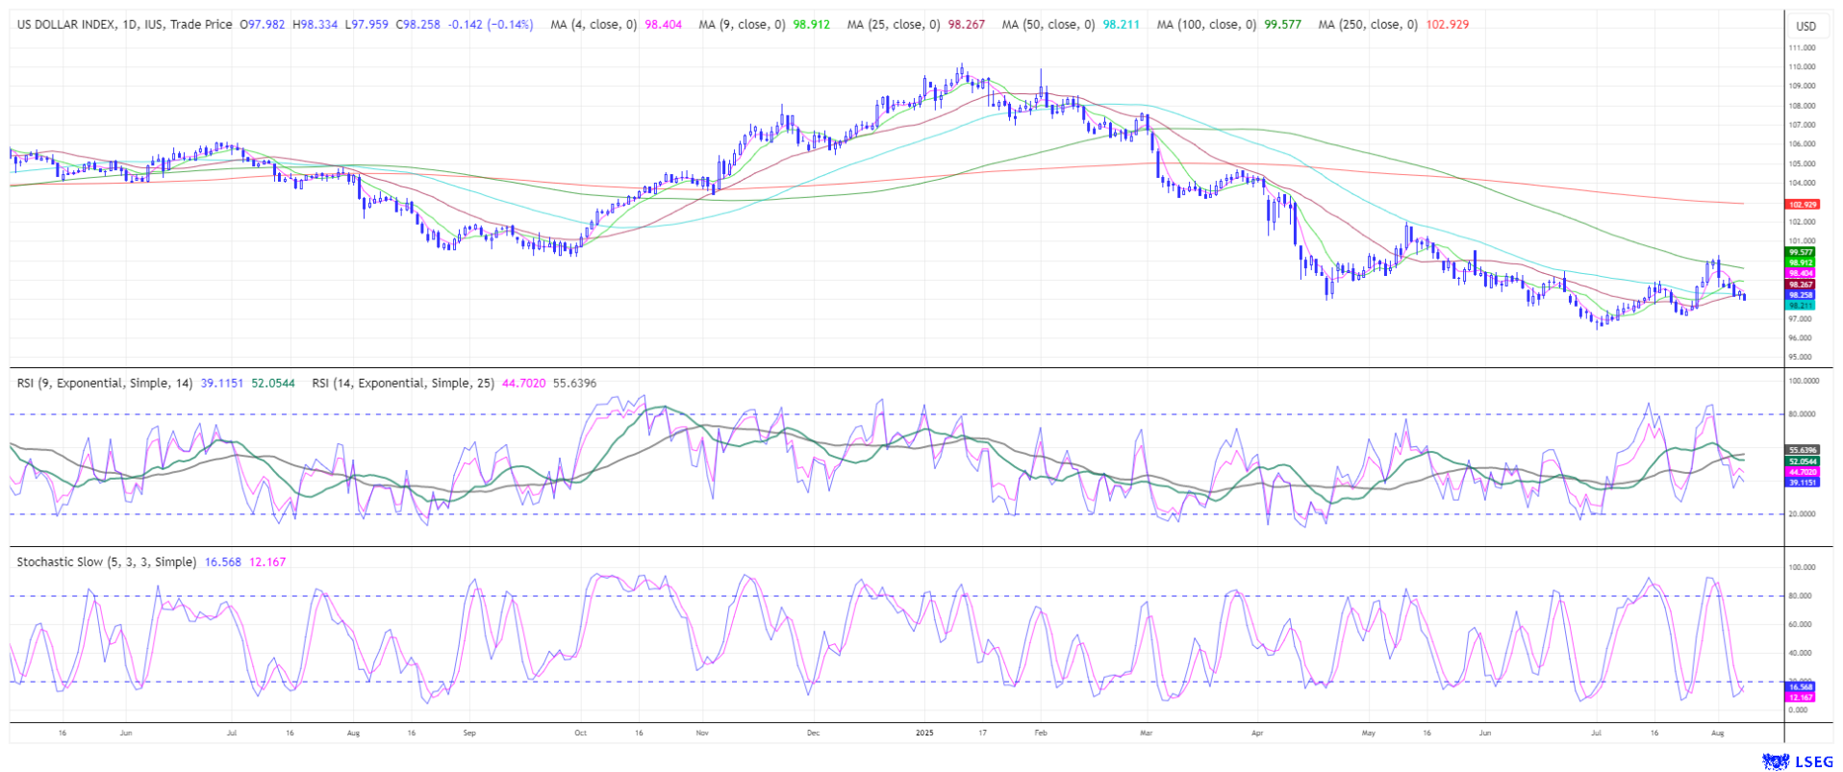
Task: Select the RSI (14, Exponential, Simple, 25) label
Action: click(x=403, y=383)
